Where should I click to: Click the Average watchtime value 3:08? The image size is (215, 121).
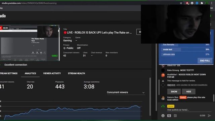pyautogui.click(x=89, y=87)
